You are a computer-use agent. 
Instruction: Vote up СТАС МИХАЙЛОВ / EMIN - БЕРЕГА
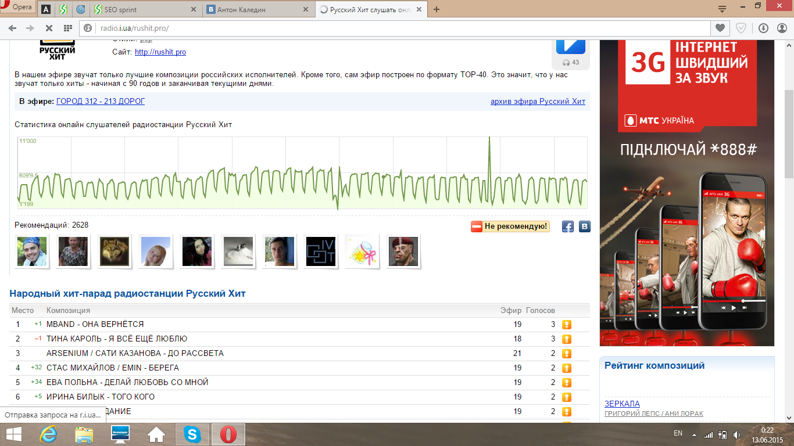[x=567, y=368]
